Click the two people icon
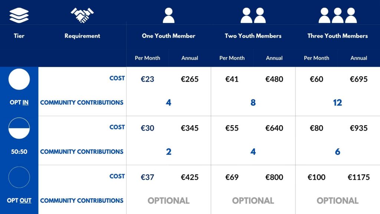The width and height of the screenshot is (380, 214). (x=253, y=16)
